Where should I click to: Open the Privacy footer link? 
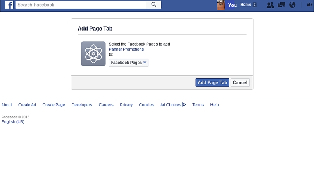click(x=126, y=105)
